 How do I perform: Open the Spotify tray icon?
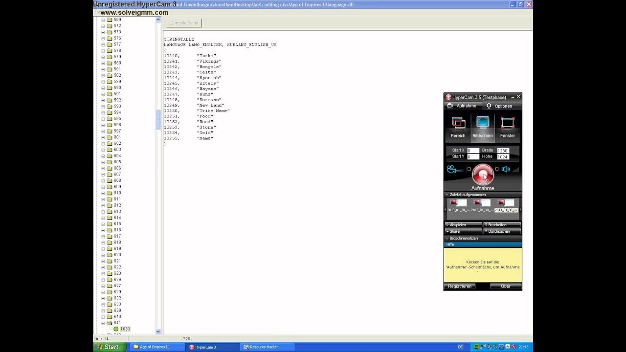(x=477, y=347)
